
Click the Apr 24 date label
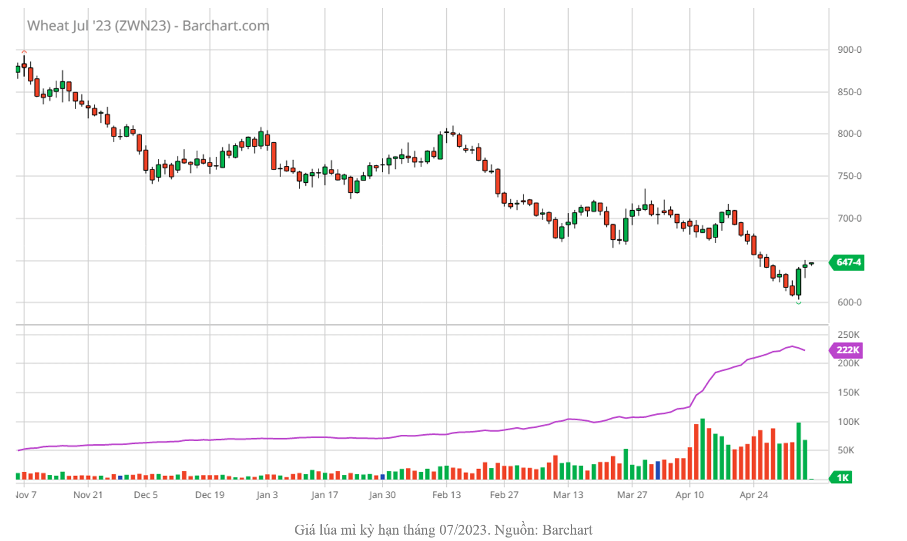pyautogui.click(x=754, y=495)
